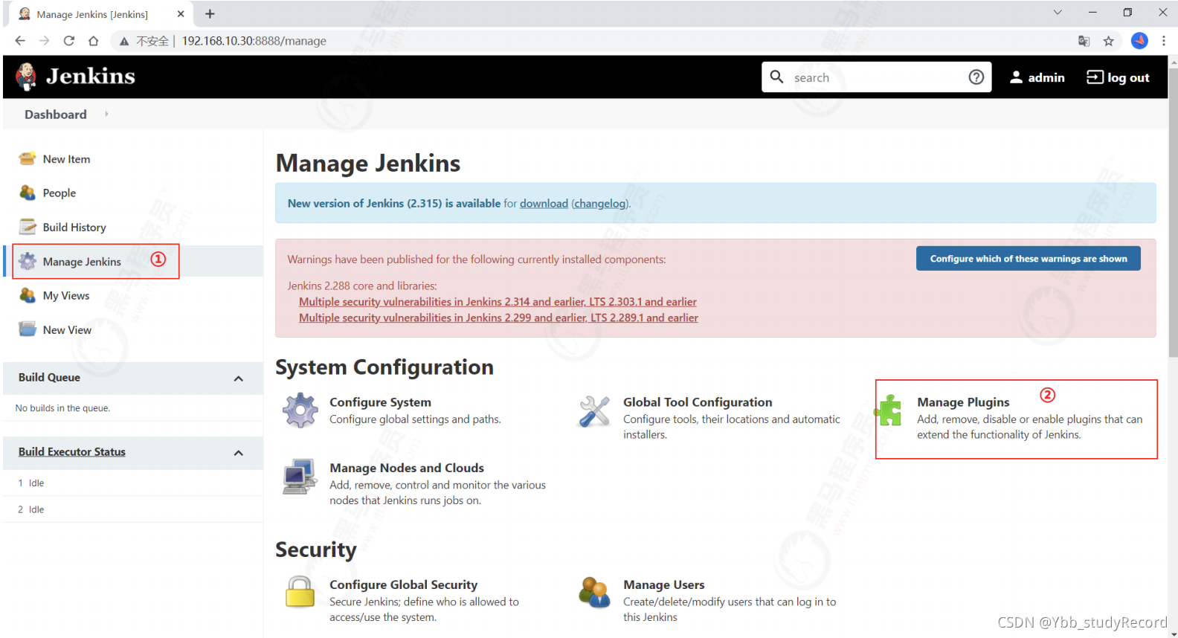This screenshot has height=638, width=1178.
Task: Click the translate page icon
Action: point(1084,41)
